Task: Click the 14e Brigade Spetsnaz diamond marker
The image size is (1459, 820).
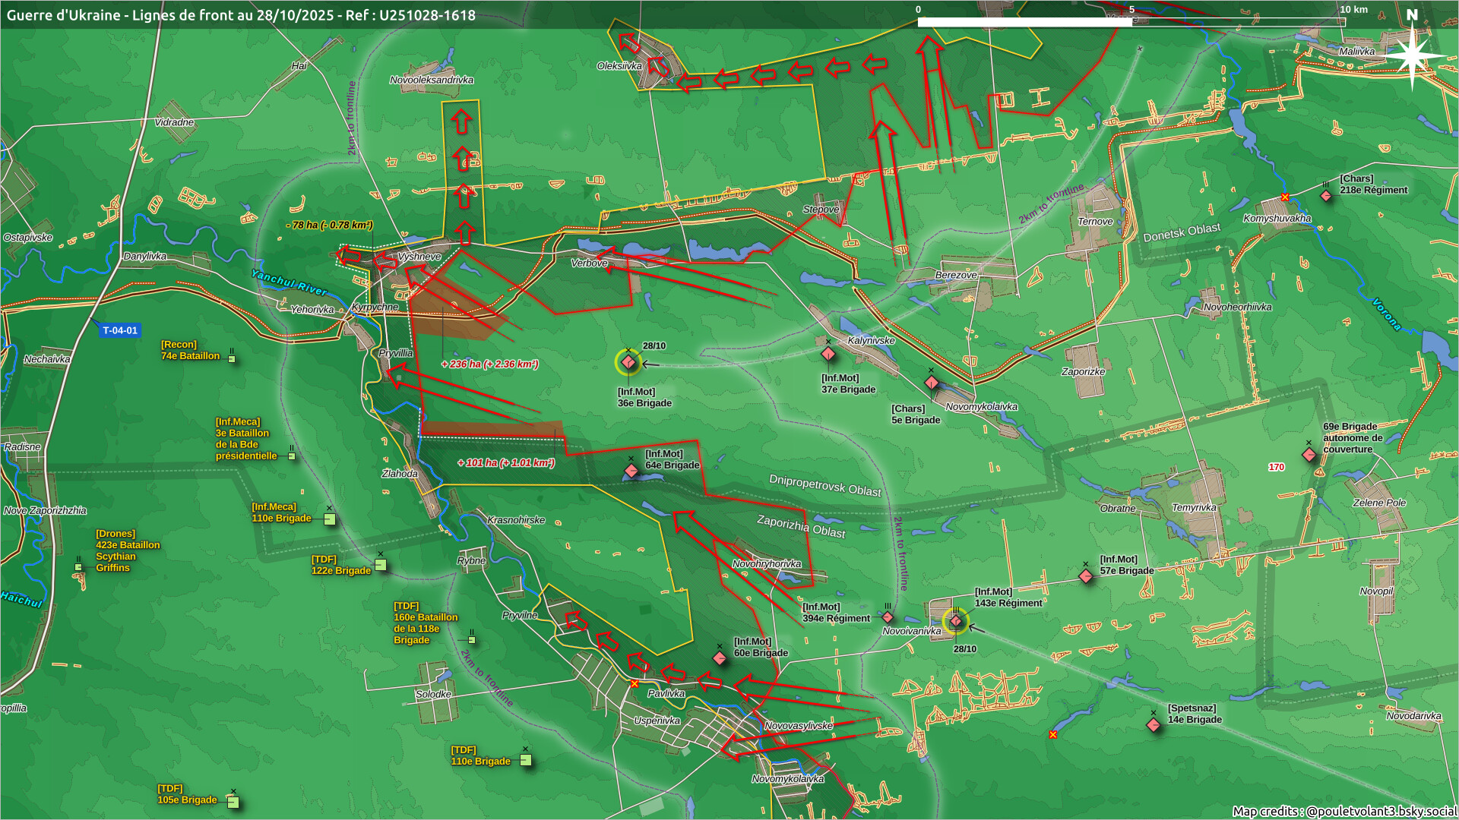Action: coord(1153,724)
